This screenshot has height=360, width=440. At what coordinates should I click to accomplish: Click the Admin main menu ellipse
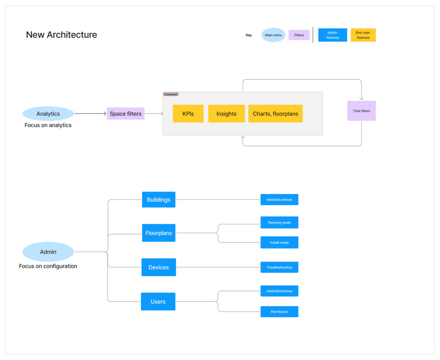pos(48,252)
